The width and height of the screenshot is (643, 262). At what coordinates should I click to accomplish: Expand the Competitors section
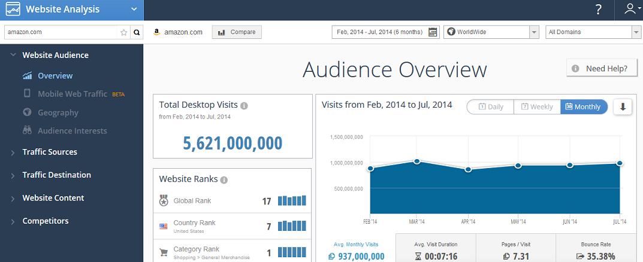(45, 221)
